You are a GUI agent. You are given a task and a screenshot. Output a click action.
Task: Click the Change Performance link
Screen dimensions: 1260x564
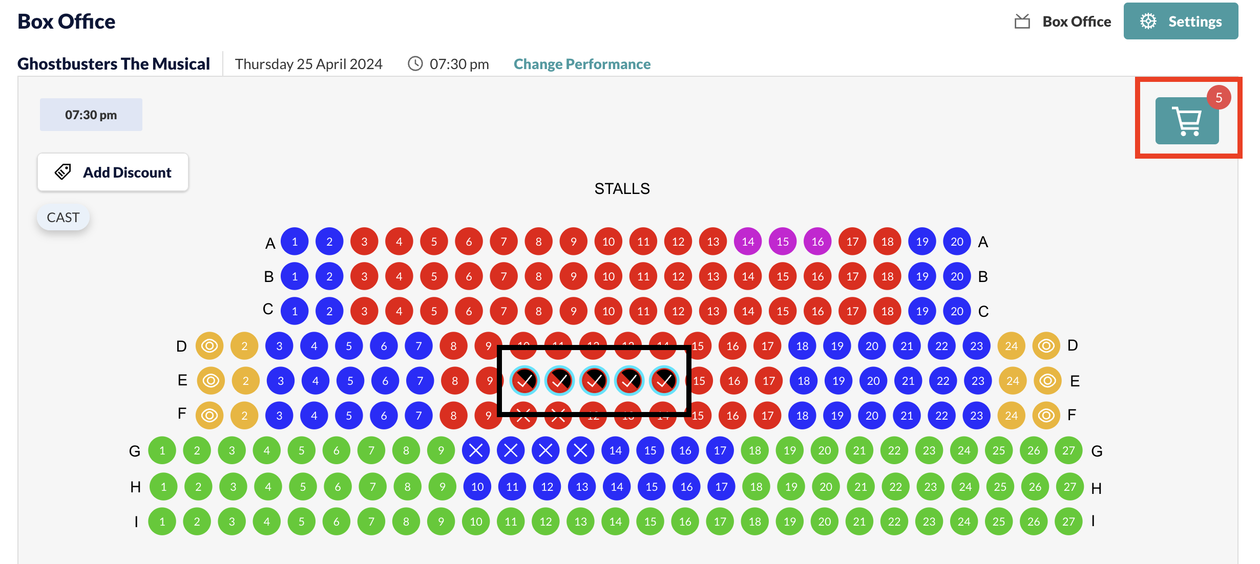(x=582, y=64)
